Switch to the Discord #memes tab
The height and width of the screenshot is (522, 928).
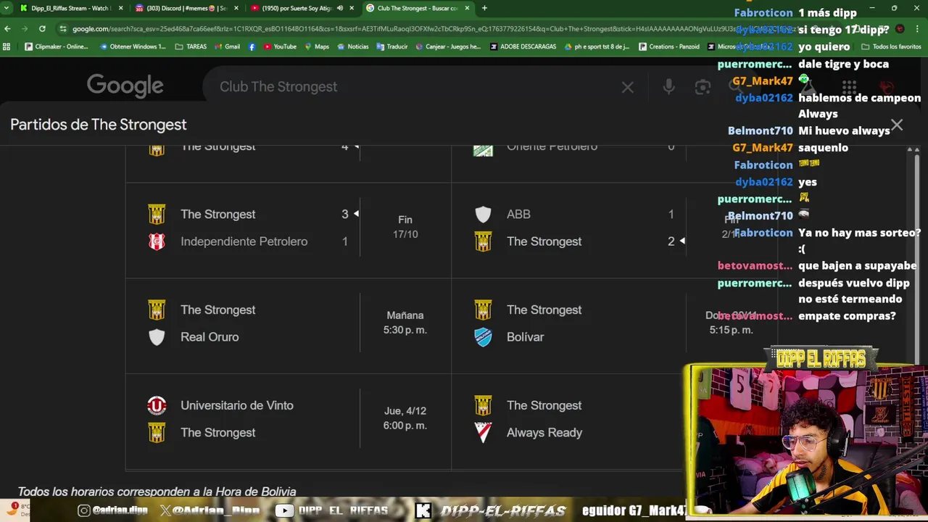pos(186,8)
